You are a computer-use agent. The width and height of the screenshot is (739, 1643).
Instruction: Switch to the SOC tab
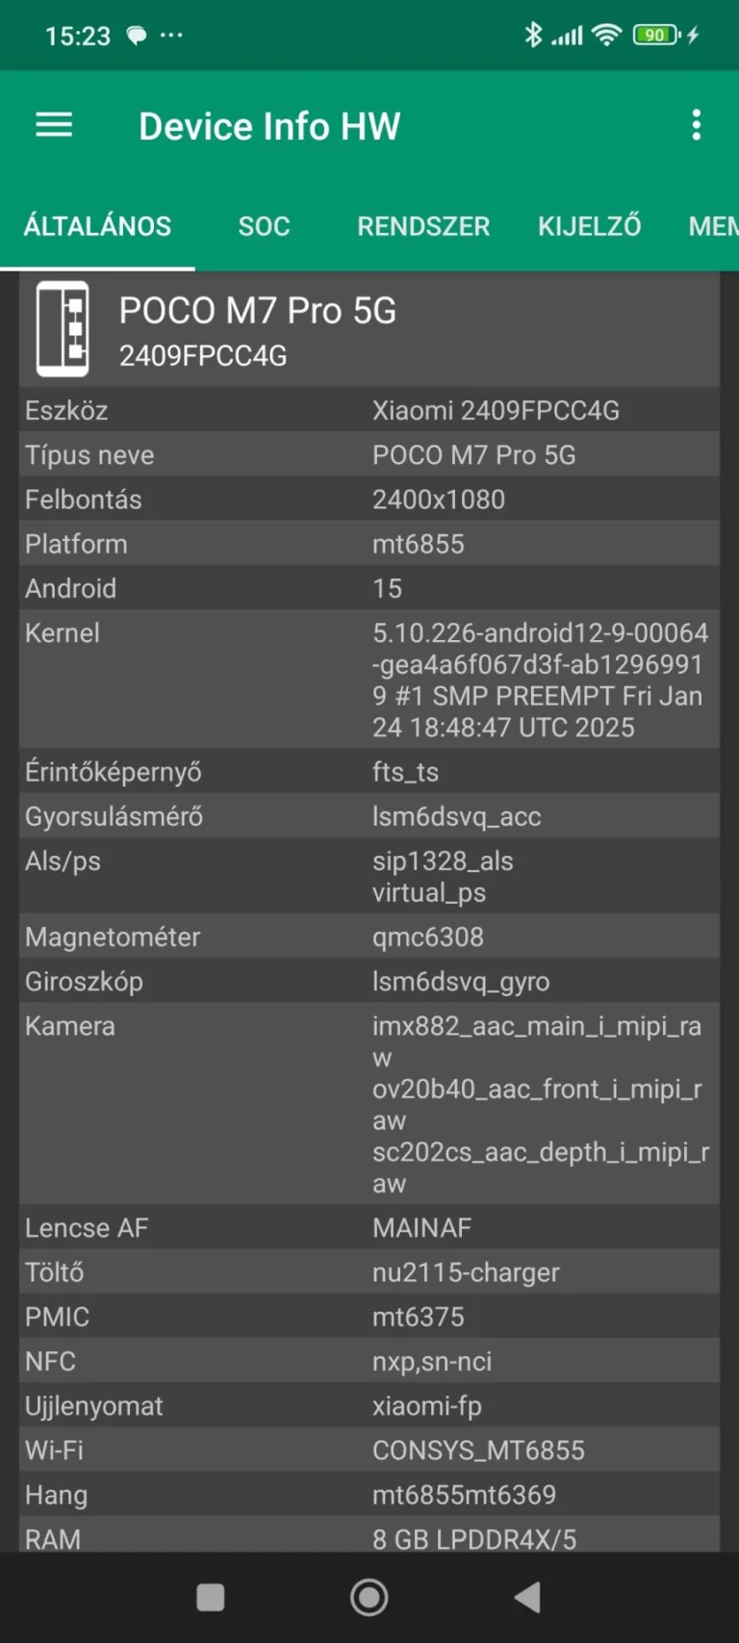point(264,226)
